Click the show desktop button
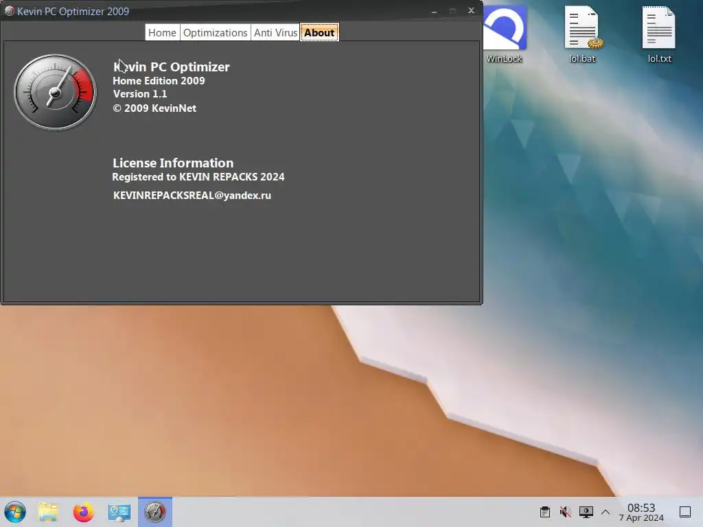 tap(685, 512)
